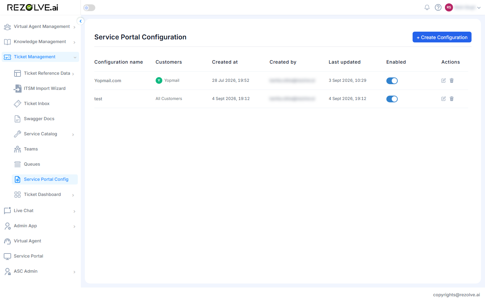Viewport: 485px width, 303px height.
Task: Open Teams menu item
Action: point(45,149)
